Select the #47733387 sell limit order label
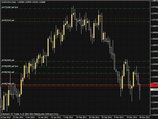Image resolution: width=158 pixels, height=119 pixels. point(10,7)
